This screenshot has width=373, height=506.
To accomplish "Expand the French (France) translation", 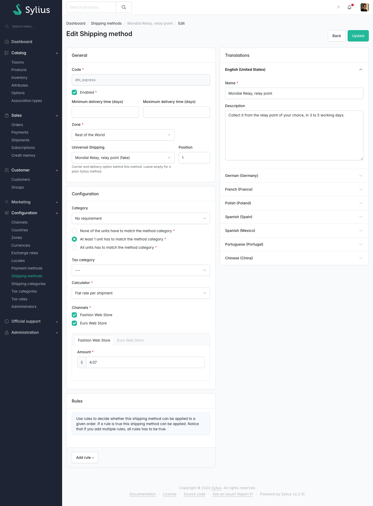I will coord(294,189).
